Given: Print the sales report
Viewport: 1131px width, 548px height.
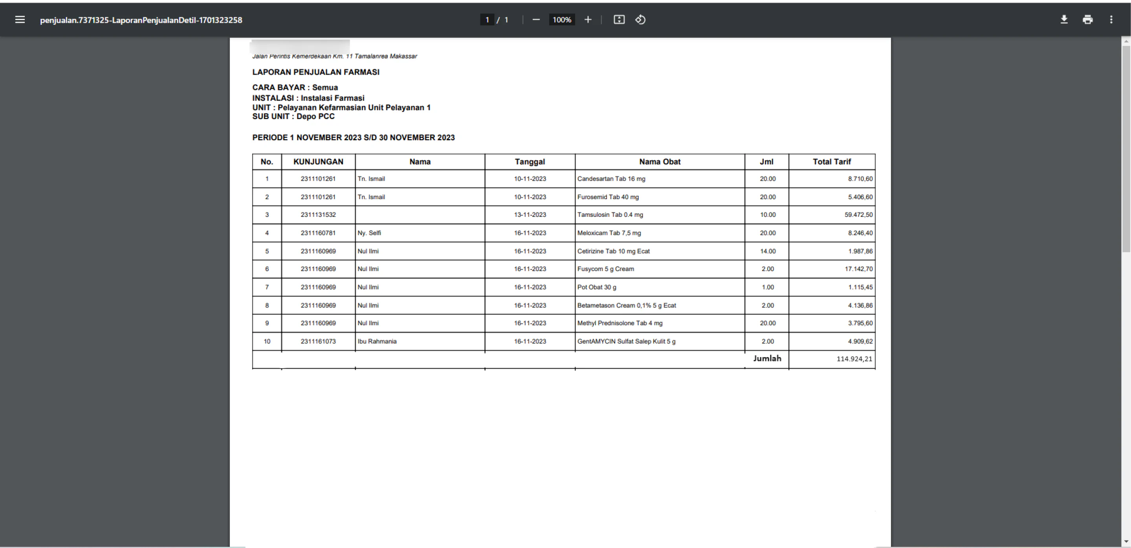Looking at the screenshot, I should click(1087, 20).
